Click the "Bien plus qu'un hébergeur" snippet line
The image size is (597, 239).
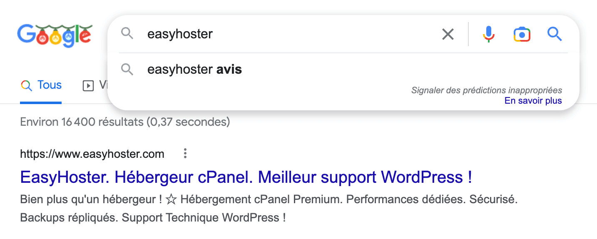[x=269, y=199]
